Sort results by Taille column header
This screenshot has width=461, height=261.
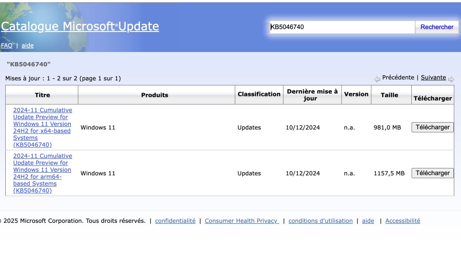point(389,95)
